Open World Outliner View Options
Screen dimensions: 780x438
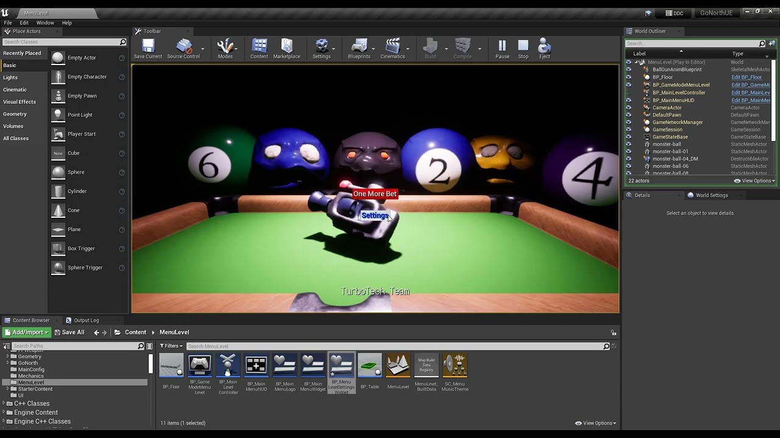tap(754, 181)
